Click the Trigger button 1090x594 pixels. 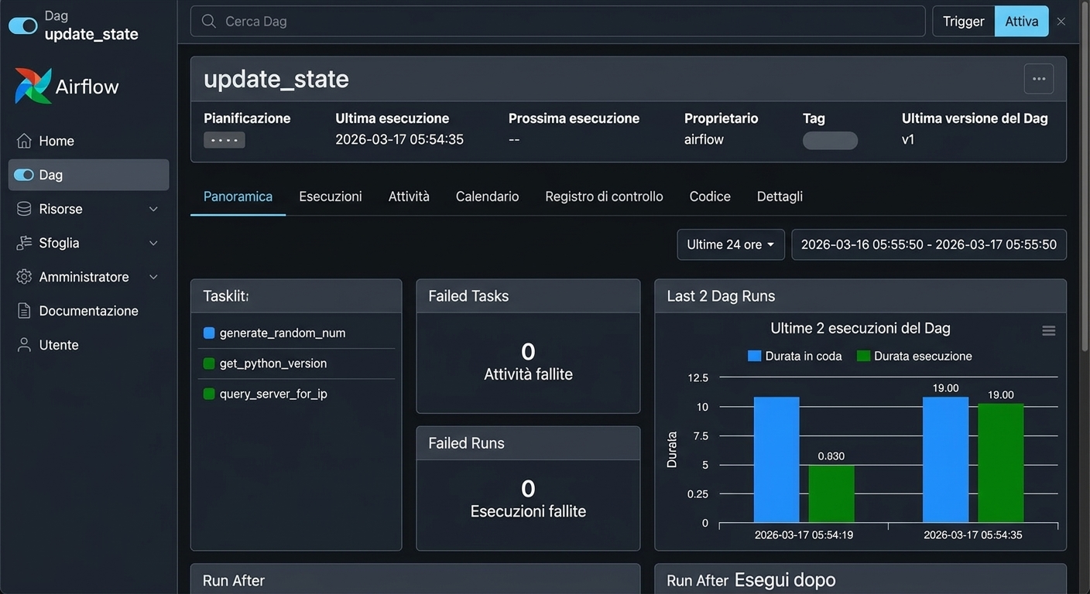pyautogui.click(x=964, y=22)
